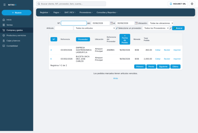Image resolution: width=198 pixels, height=133 pixels.
Task: Click the EMPRESA GASTRONOMICA LASISUR S.A cell
Action: (x=84, y=50)
